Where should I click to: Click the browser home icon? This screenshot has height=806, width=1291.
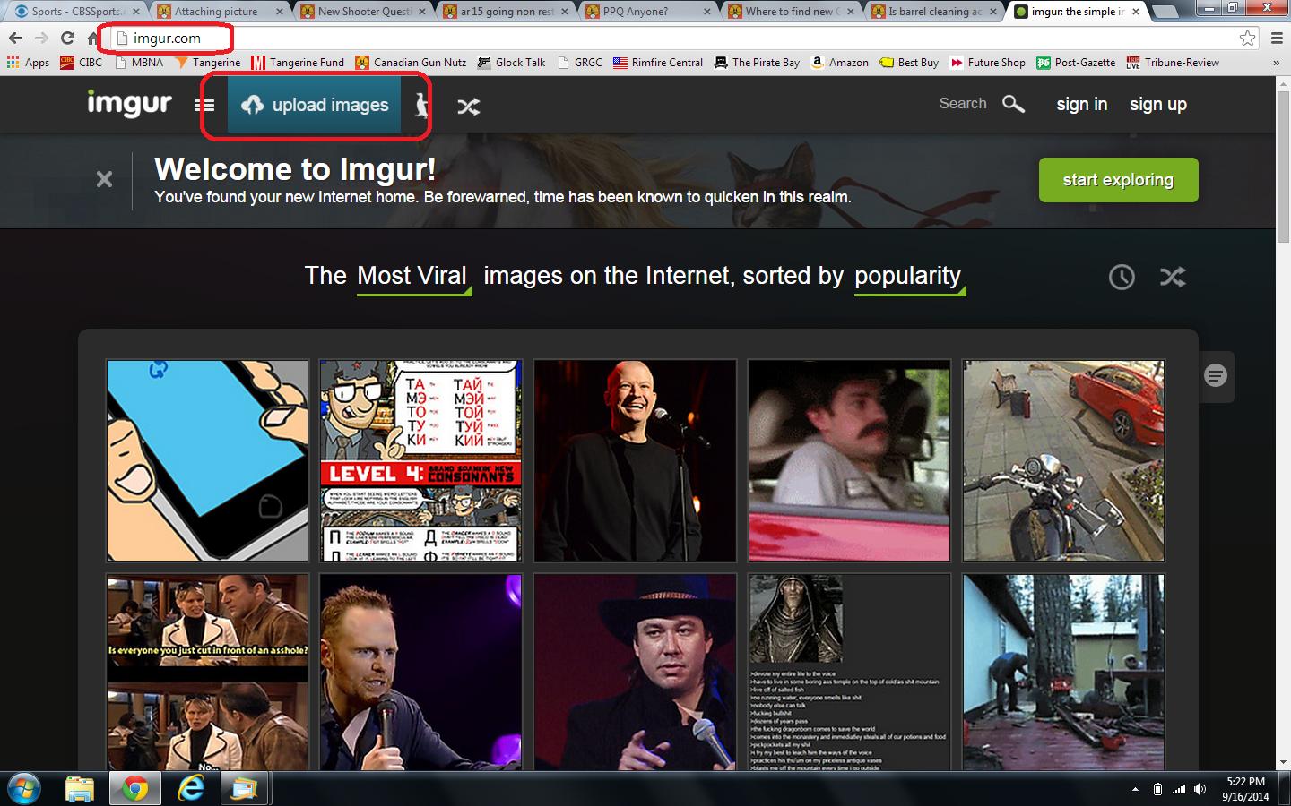coord(92,38)
